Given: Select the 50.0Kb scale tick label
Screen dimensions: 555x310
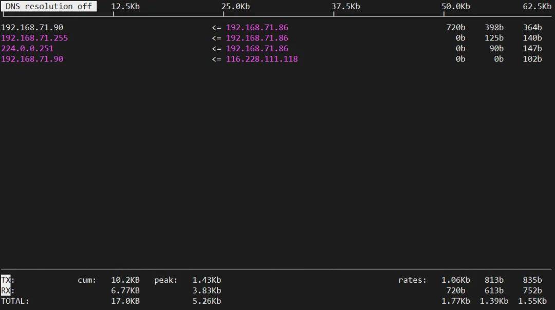Looking at the screenshot, I should 456,6.
